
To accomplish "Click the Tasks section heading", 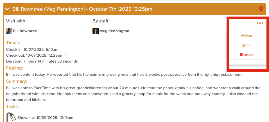I will point(13,106).
